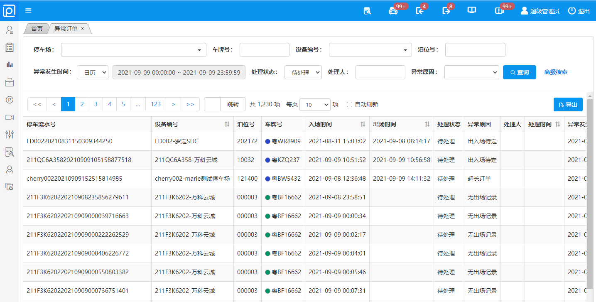Viewport: 596px width, 302px height.
Task: Open the clipboard orders sidebar icon
Action: [9, 47]
